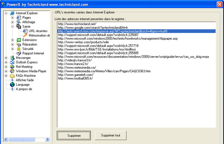Click the Language globe icon
The height and width of the screenshot is (144, 224).
[x=12, y=84]
